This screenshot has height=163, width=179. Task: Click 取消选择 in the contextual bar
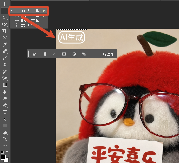(107, 54)
